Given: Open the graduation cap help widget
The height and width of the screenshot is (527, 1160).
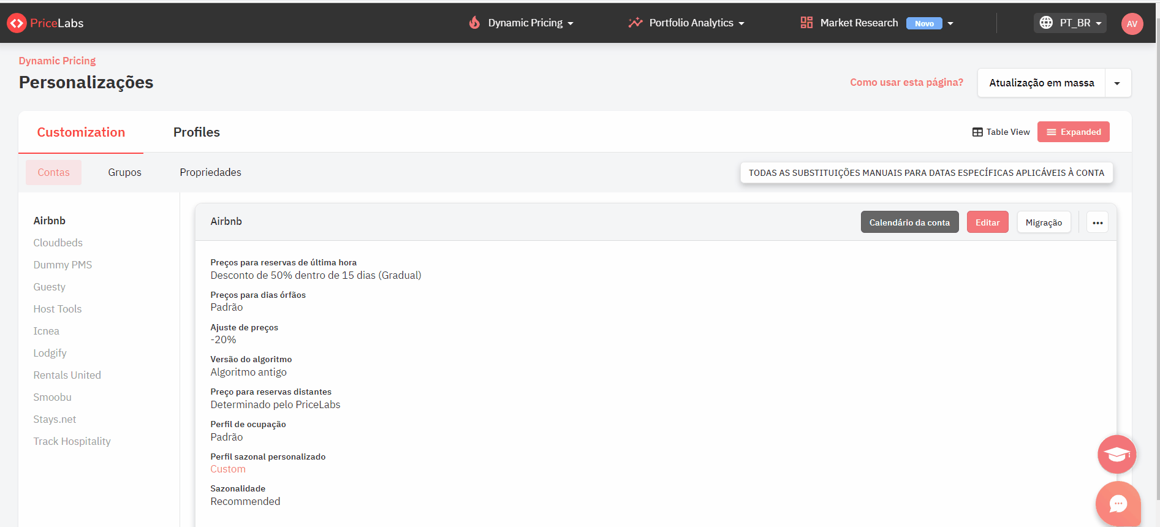Looking at the screenshot, I should pyautogui.click(x=1116, y=454).
